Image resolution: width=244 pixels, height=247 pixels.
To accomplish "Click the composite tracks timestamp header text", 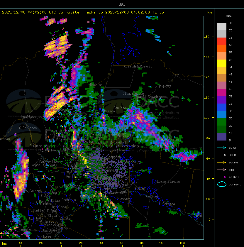I will pyautogui.click(x=83, y=12).
